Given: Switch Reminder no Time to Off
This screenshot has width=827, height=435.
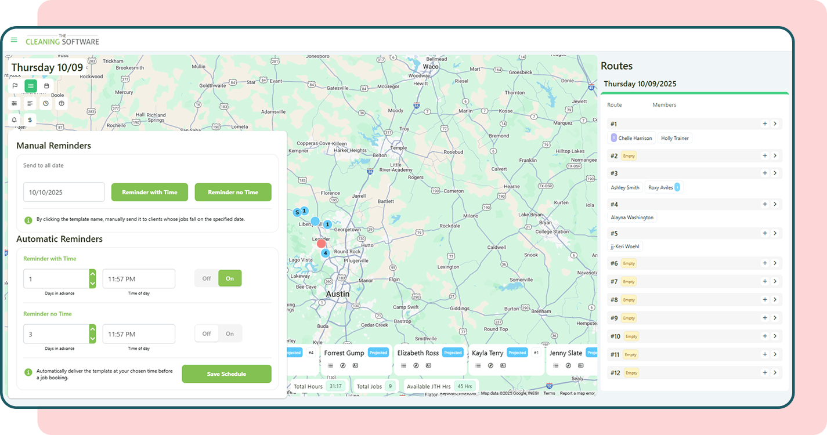Looking at the screenshot, I should coord(207,333).
